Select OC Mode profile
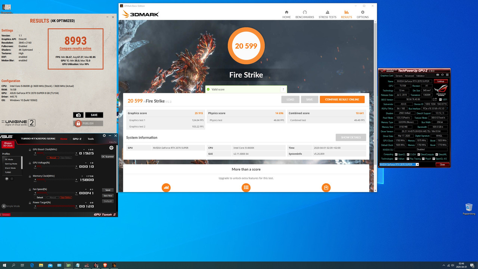The image size is (478, 269). click(9, 160)
